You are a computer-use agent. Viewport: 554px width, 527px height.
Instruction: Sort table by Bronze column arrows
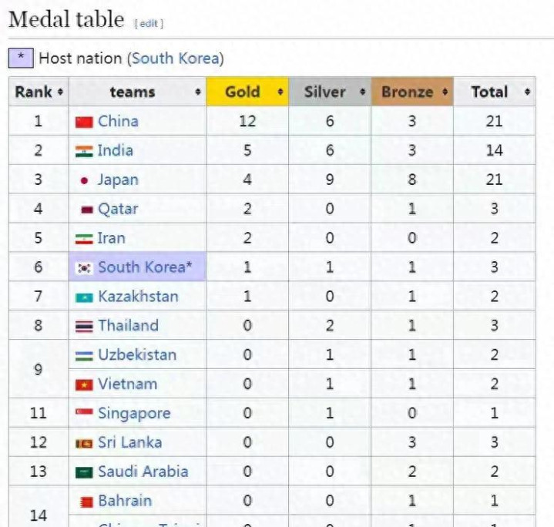click(445, 92)
